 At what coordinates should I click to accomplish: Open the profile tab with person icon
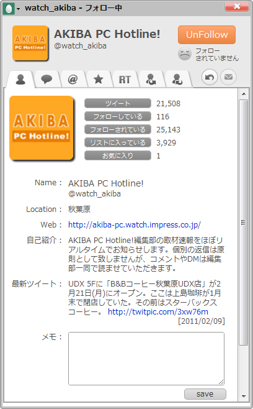[x=20, y=79]
